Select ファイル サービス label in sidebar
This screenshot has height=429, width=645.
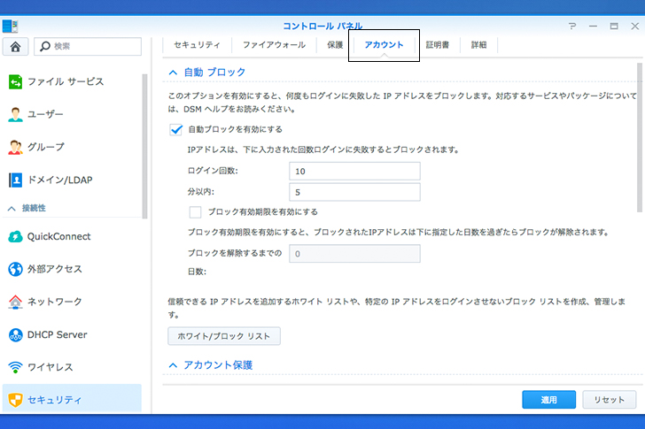66,81
